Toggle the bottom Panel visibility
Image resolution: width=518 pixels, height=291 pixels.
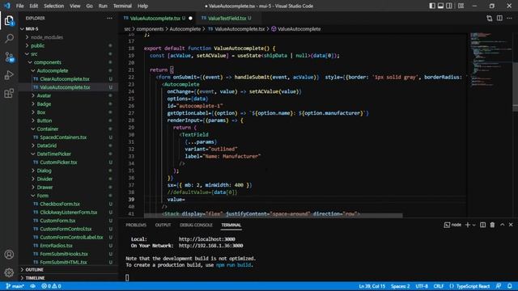coord(440,6)
